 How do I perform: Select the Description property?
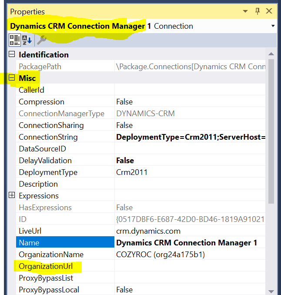tap(65, 184)
